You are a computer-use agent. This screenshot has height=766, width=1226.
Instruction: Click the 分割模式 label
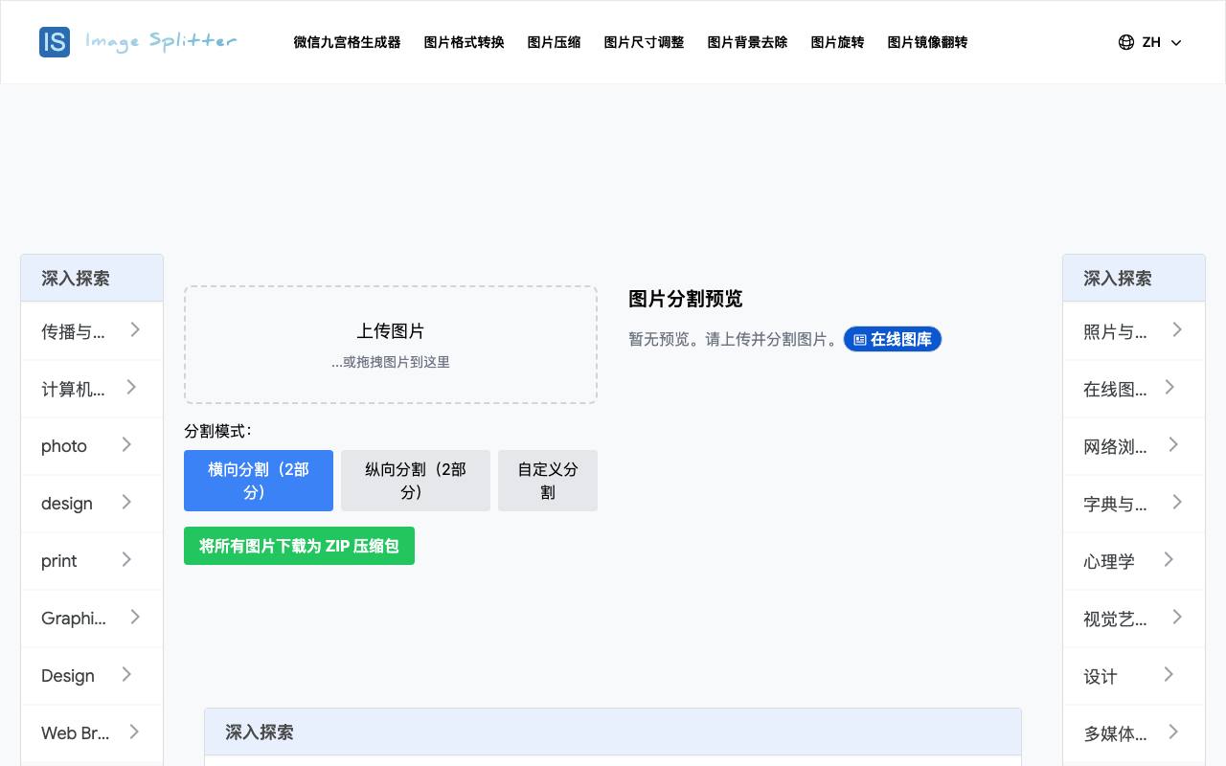pos(218,431)
